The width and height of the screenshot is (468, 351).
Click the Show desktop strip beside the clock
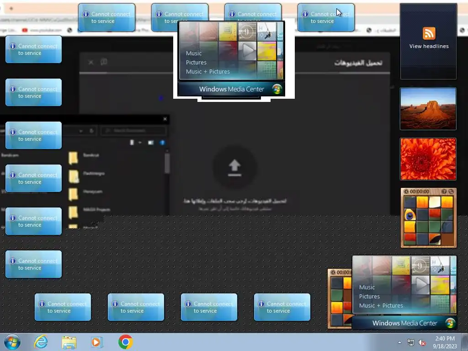[465, 342]
